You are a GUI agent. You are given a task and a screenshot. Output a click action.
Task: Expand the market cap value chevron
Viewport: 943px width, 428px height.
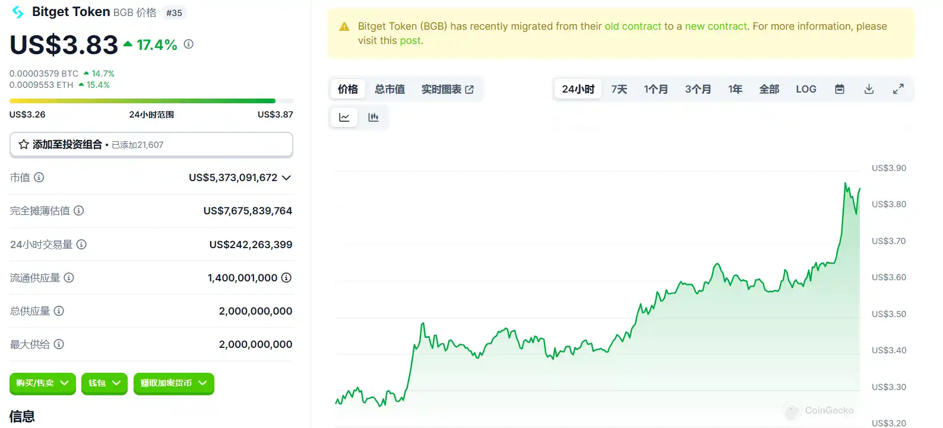286,177
